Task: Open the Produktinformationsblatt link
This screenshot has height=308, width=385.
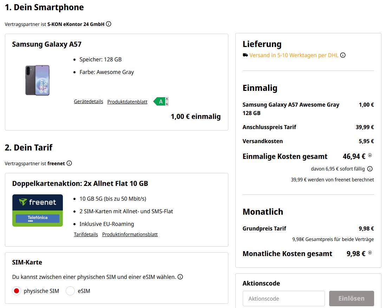Action: (130, 234)
